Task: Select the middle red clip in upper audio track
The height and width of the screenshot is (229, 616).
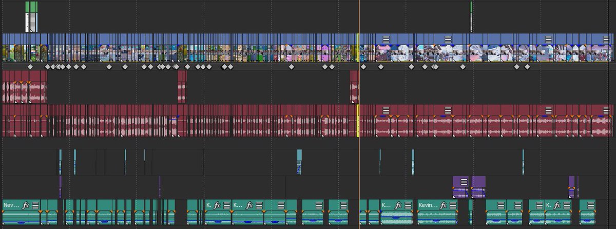Action: 182,87
